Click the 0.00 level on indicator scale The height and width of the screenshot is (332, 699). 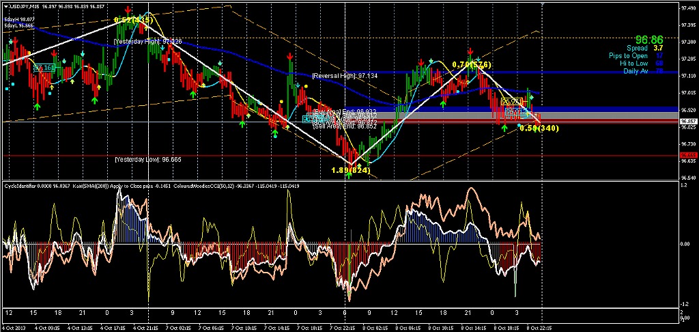point(687,244)
